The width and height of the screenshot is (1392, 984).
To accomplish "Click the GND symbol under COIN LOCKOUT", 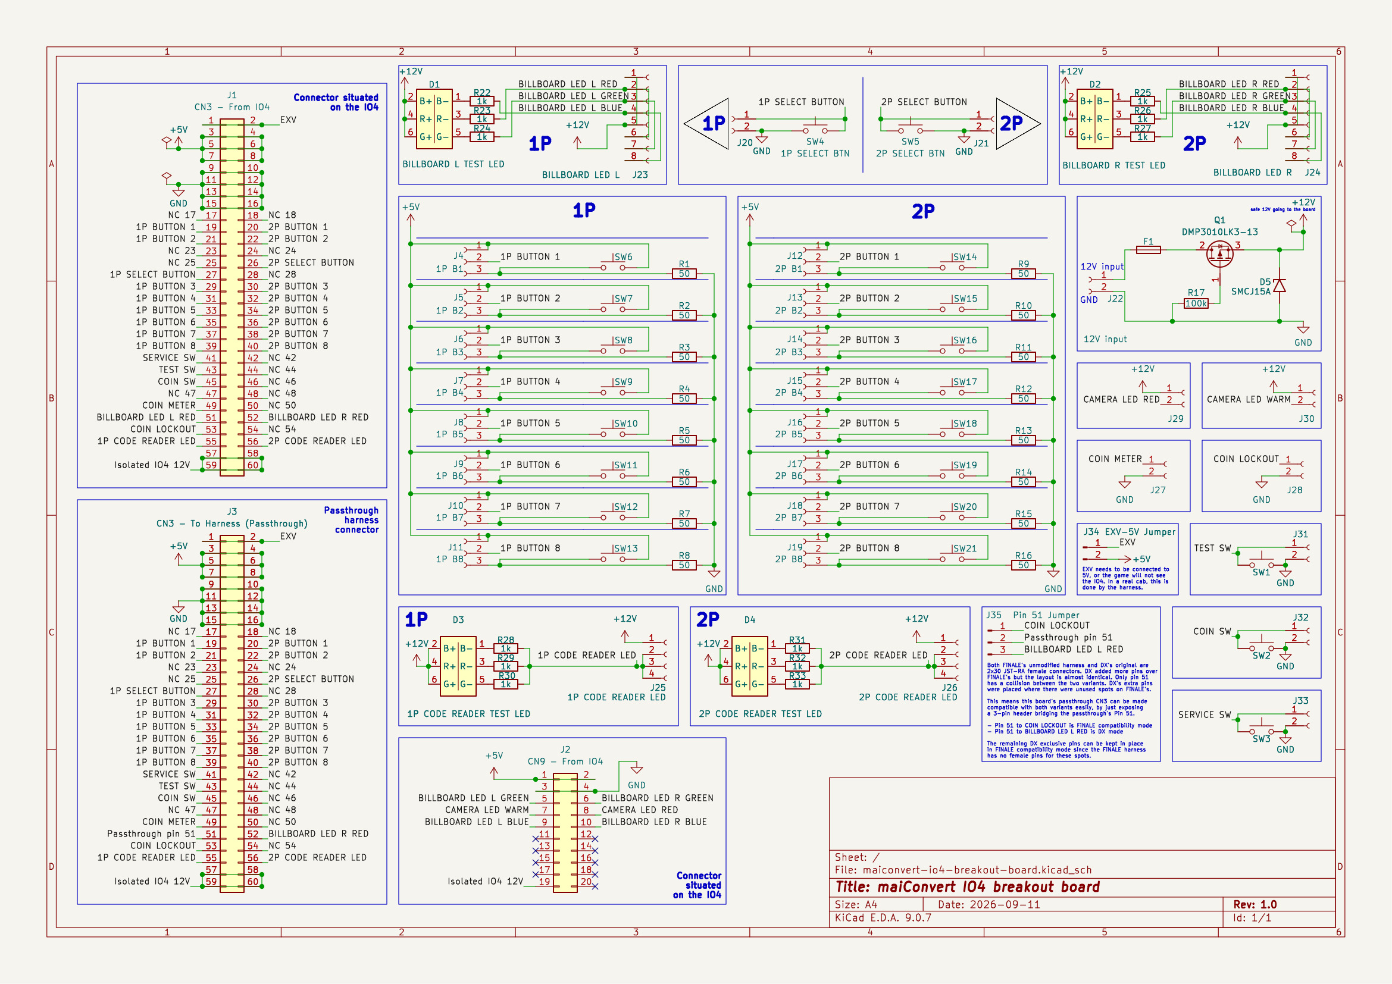I will point(1262,484).
